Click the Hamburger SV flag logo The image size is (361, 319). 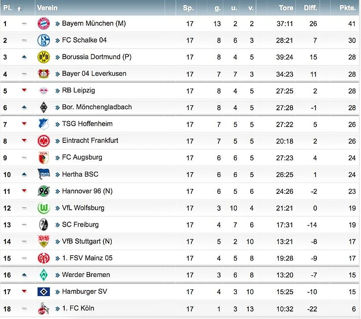coord(44,291)
